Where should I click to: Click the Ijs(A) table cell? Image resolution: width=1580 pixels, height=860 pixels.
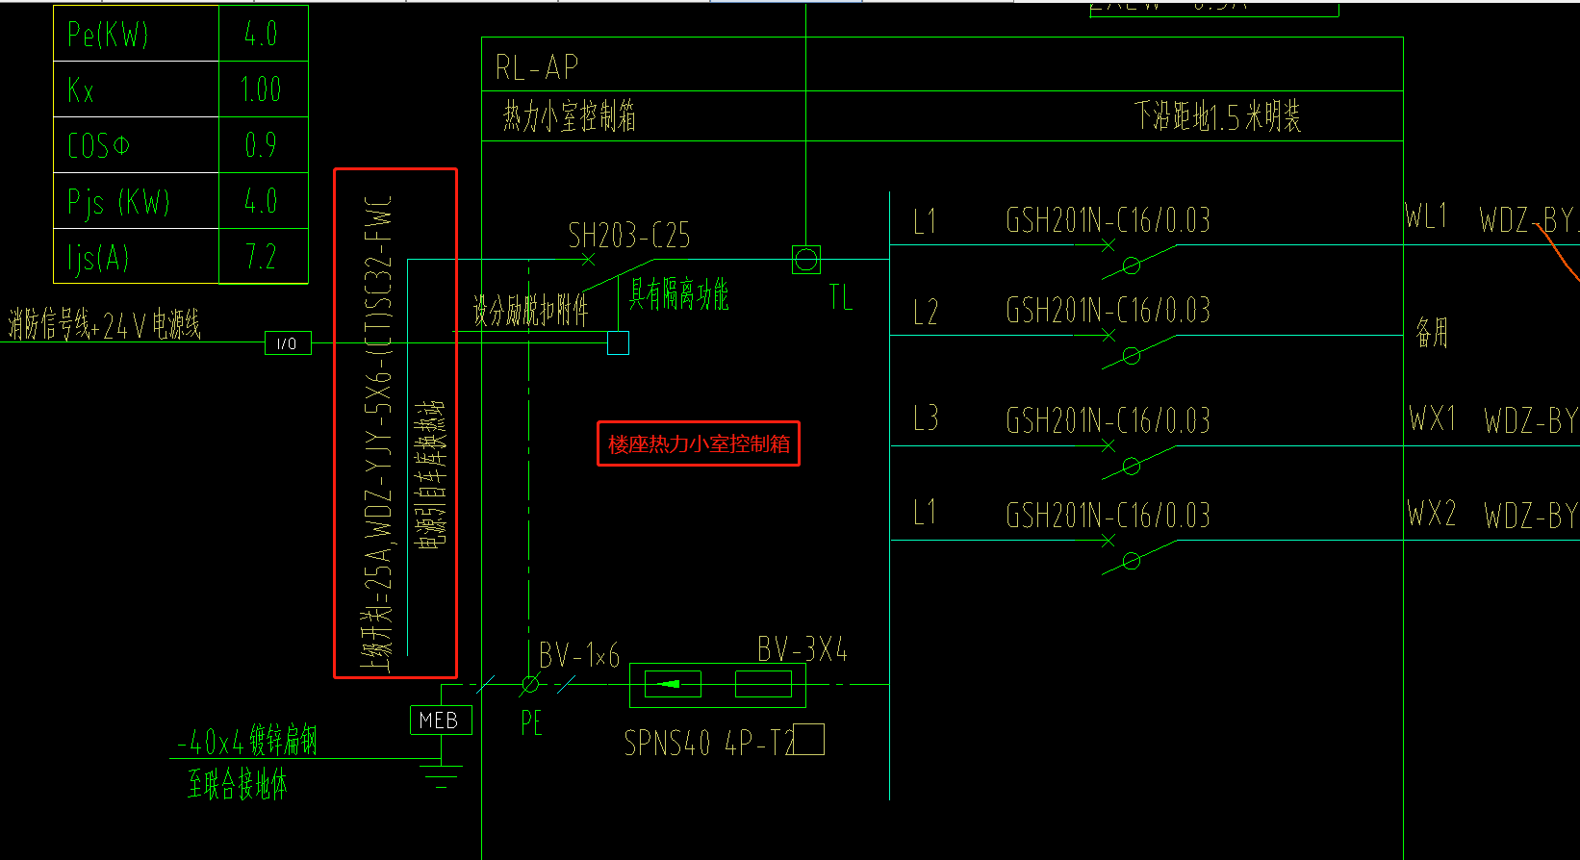click(137, 257)
